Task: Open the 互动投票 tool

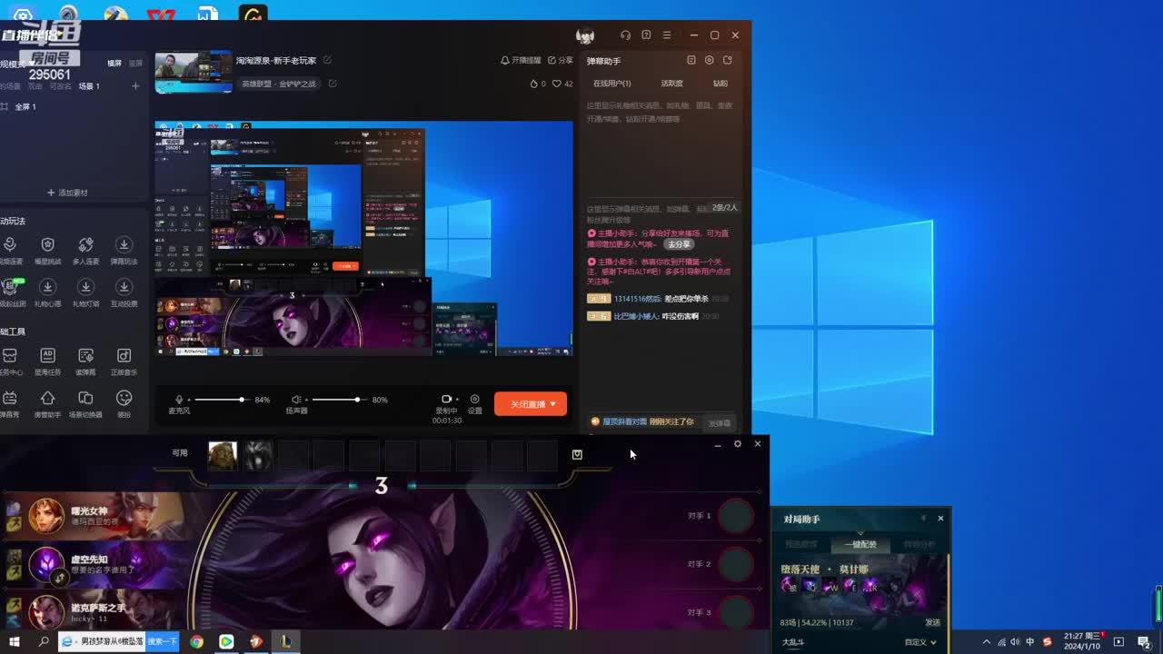Action: tap(124, 292)
